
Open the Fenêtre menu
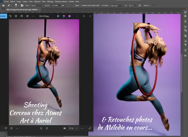point(71,2)
